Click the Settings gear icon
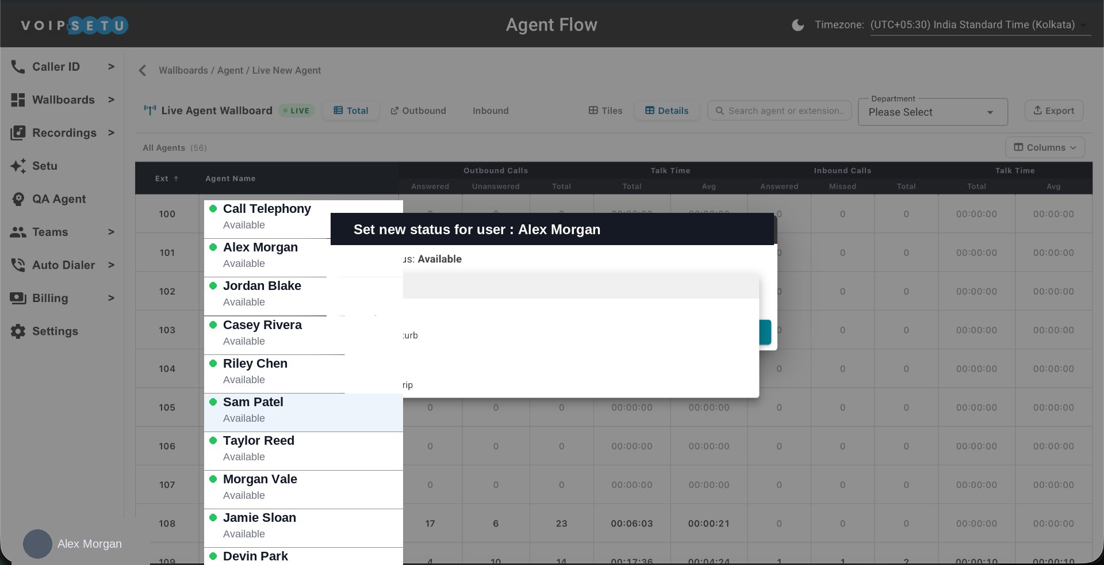This screenshot has height=565, width=1104. 18,331
